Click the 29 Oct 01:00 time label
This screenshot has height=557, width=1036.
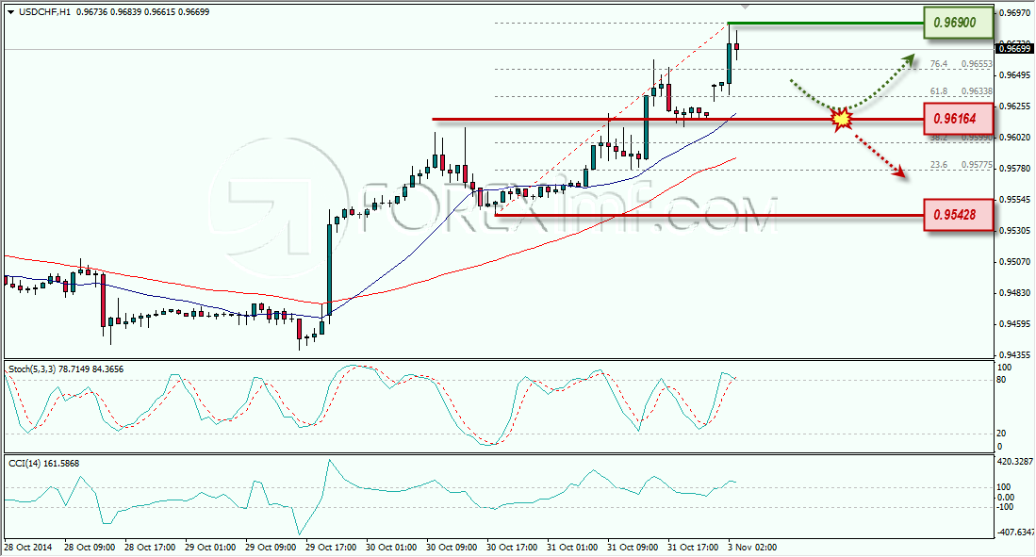[x=210, y=547]
